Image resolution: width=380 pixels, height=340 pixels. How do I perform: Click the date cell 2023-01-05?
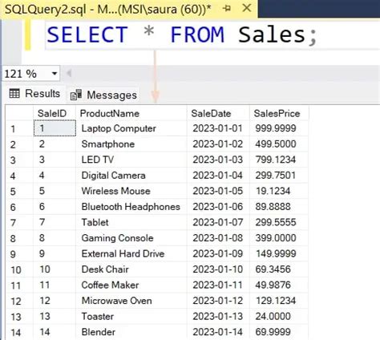tap(218, 191)
